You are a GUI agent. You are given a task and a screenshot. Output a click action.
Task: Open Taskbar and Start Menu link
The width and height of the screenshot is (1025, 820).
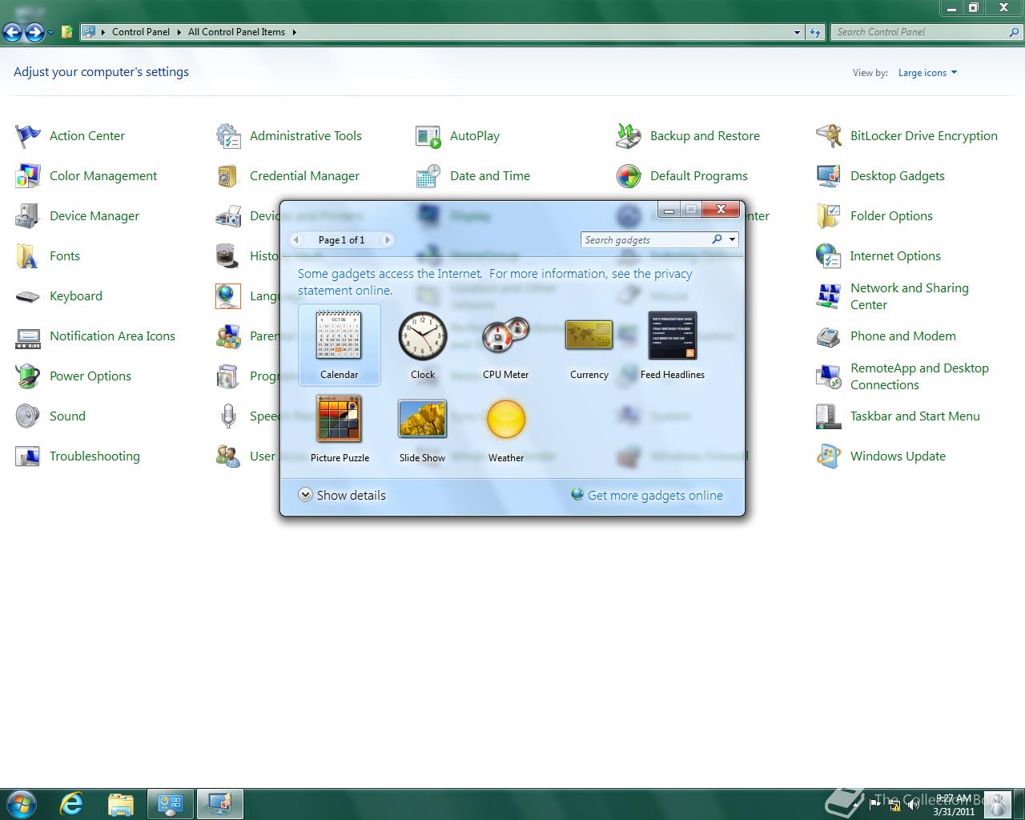pos(914,416)
